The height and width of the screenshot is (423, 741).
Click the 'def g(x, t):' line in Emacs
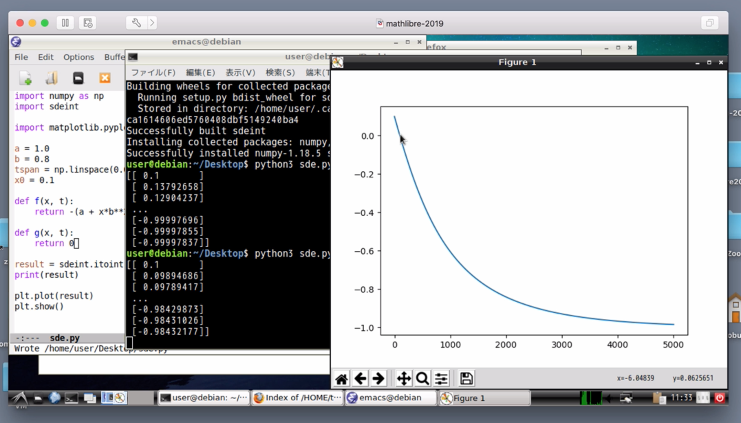(x=44, y=233)
